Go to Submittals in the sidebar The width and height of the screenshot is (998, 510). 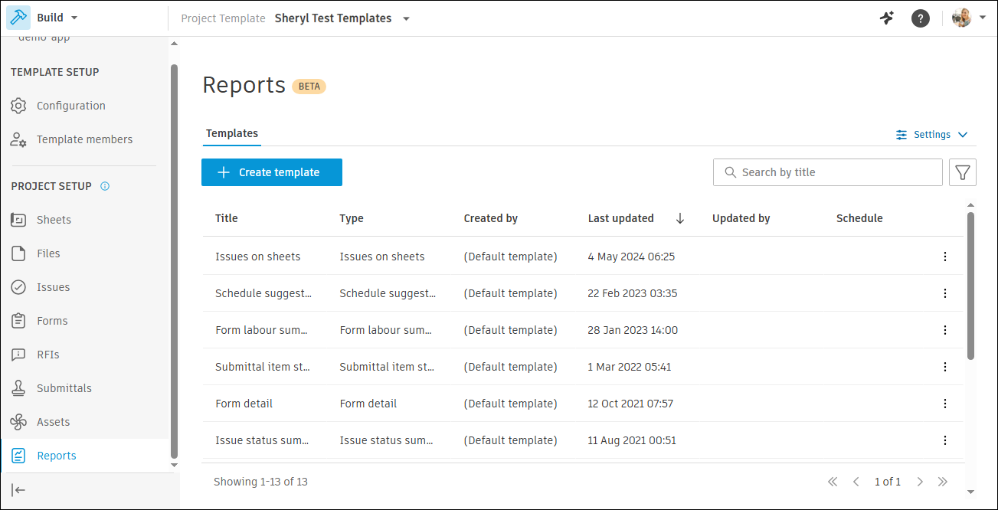[x=64, y=388]
